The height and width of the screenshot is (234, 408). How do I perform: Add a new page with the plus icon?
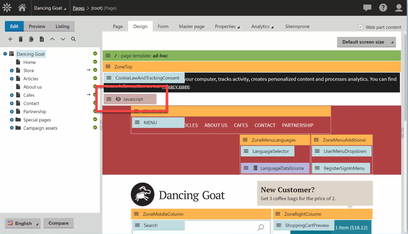click(10, 39)
